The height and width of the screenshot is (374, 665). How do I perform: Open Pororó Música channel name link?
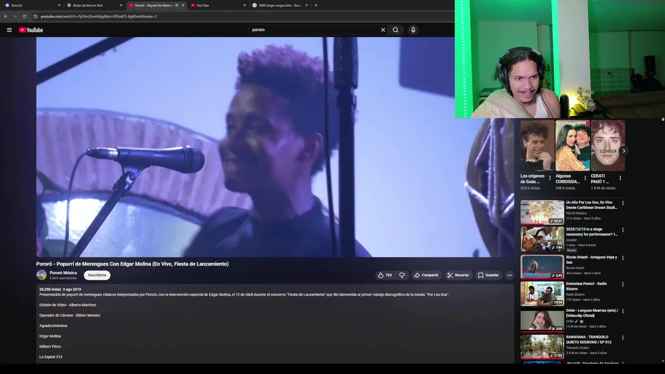click(x=63, y=273)
